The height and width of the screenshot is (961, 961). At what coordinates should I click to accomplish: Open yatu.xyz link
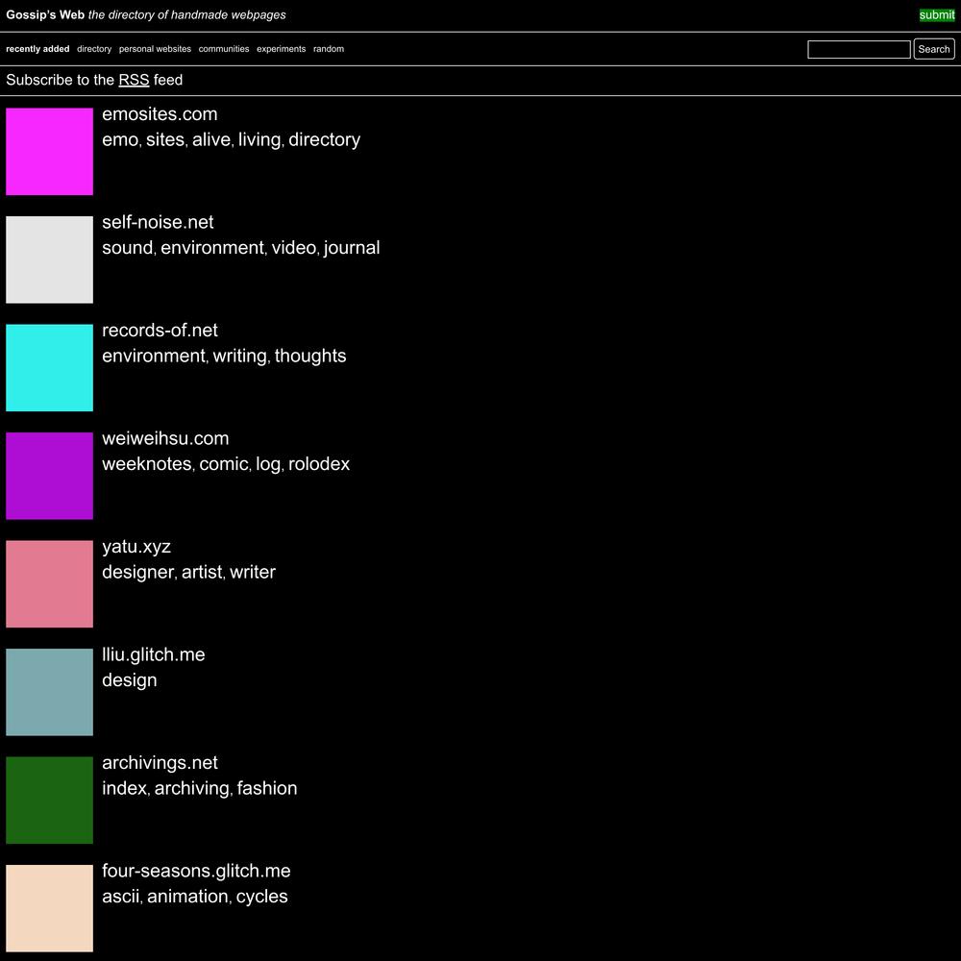pyautogui.click(x=136, y=547)
